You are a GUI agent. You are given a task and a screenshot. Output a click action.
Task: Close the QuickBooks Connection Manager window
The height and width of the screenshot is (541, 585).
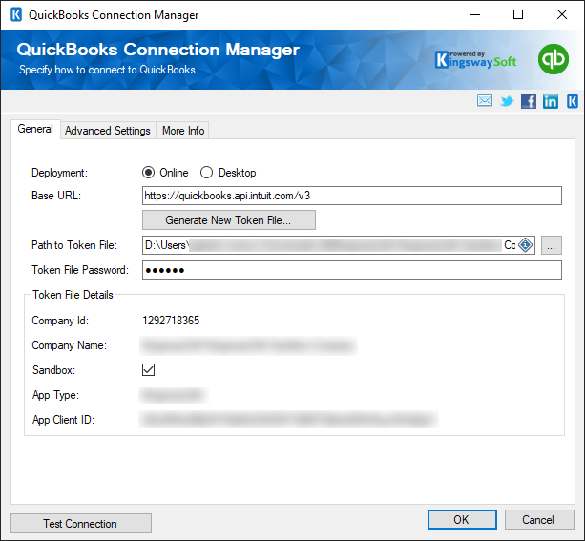561,15
